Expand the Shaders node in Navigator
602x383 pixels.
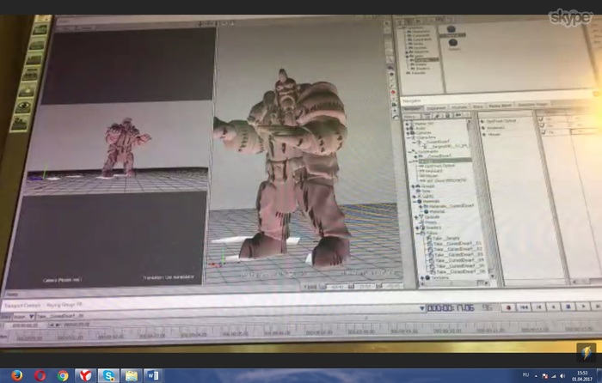418,228
